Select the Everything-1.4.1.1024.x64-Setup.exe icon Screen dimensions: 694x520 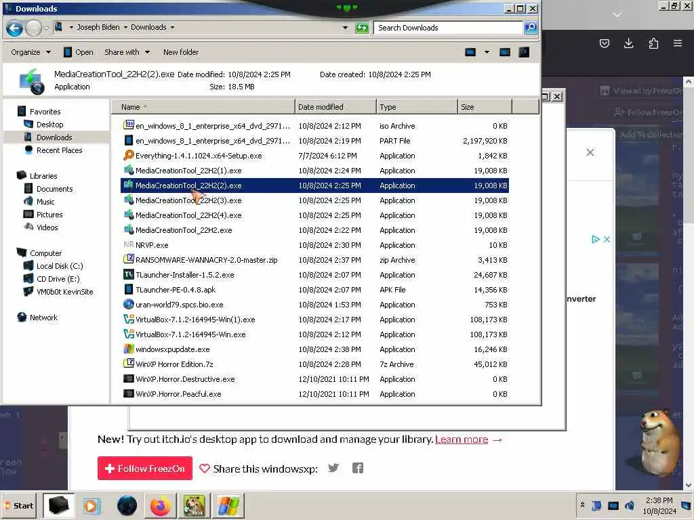[128, 155]
